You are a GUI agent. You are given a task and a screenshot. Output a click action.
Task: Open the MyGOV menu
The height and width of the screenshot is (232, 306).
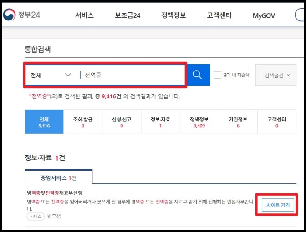tap(264, 15)
